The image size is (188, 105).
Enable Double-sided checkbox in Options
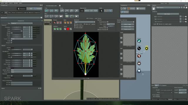[x=108, y=28]
